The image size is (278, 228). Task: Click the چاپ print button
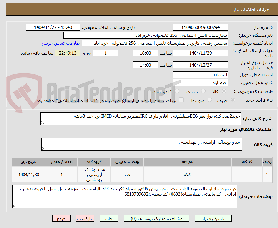point(109,218)
